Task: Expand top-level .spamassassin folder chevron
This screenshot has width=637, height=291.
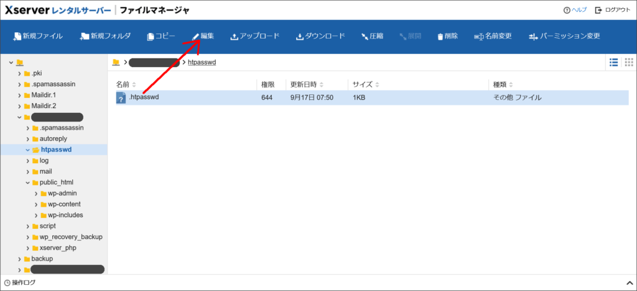Action: (x=19, y=84)
